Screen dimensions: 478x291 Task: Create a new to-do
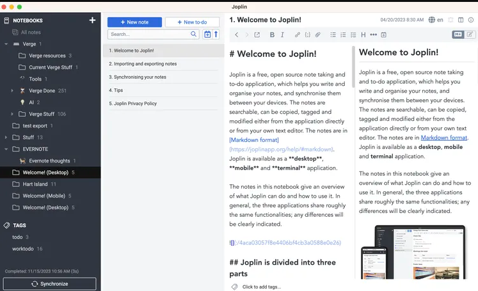192,22
